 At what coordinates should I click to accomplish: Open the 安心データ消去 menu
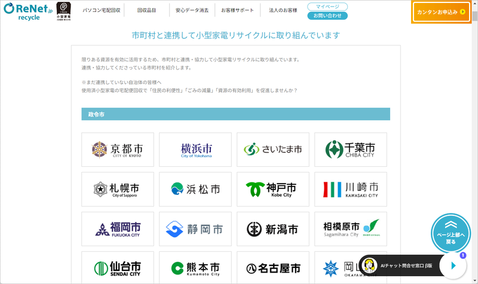(192, 10)
